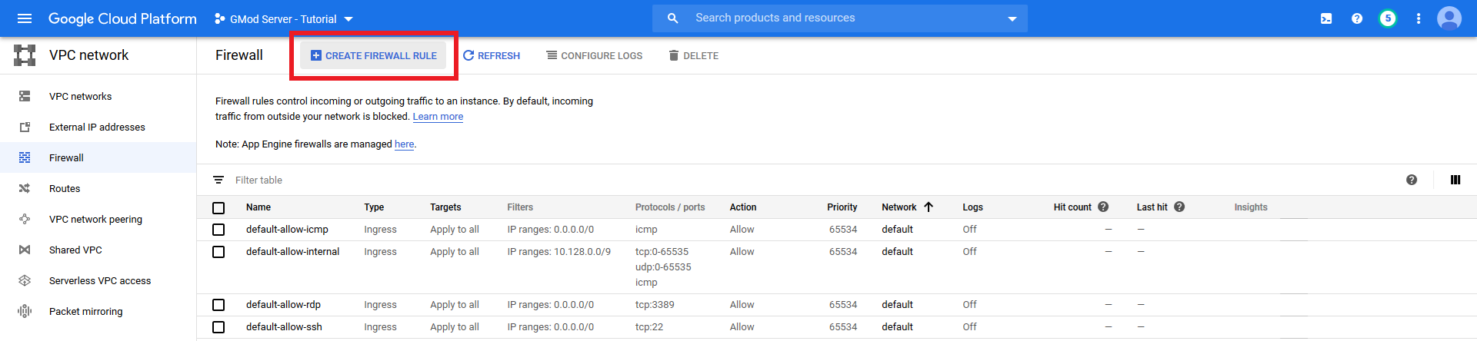Image resolution: width=1477 pixels, height=341 pixels.
Task: Open the three-dot settings menu in header
Action: tap(1419, 18)
